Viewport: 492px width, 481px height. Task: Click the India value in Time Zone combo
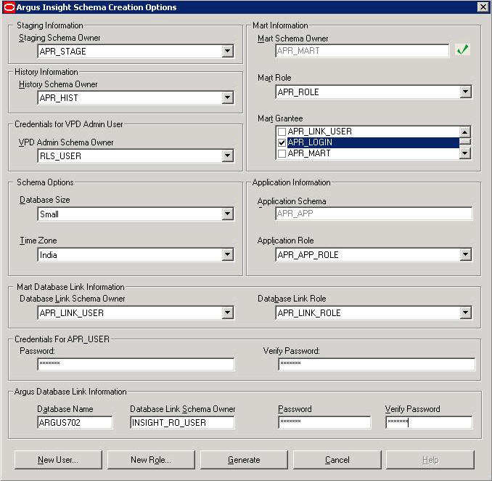[x=49, y=255]
